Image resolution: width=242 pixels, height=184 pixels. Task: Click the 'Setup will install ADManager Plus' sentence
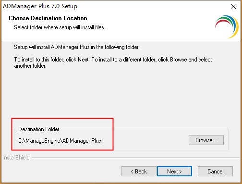pyautogui.click(x=77, y=47)
